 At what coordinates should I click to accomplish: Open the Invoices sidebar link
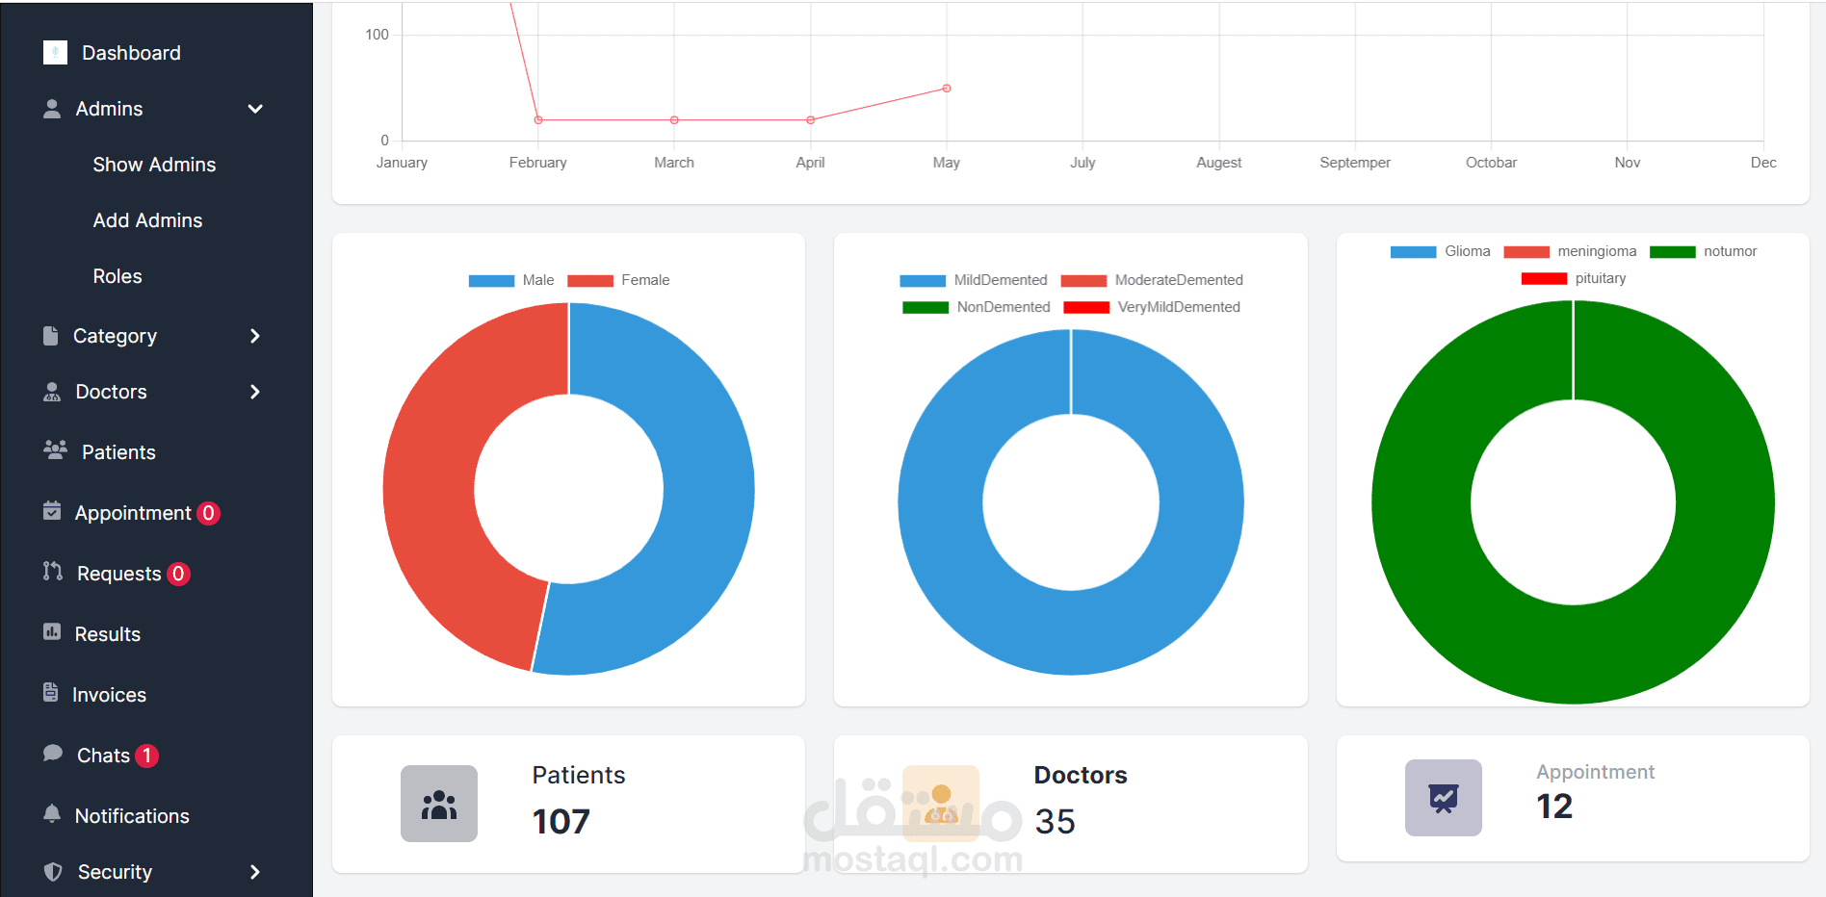(x=109, y=695)
